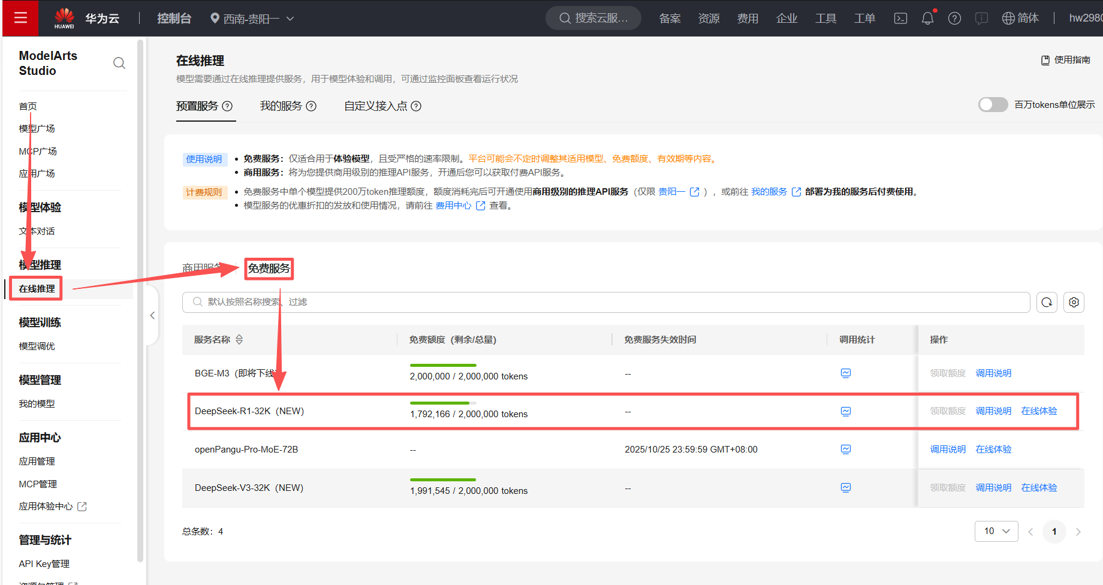Click the location pin icon for region
The height and width of the screenshot is (585, 1103).
tap(215, 19)
